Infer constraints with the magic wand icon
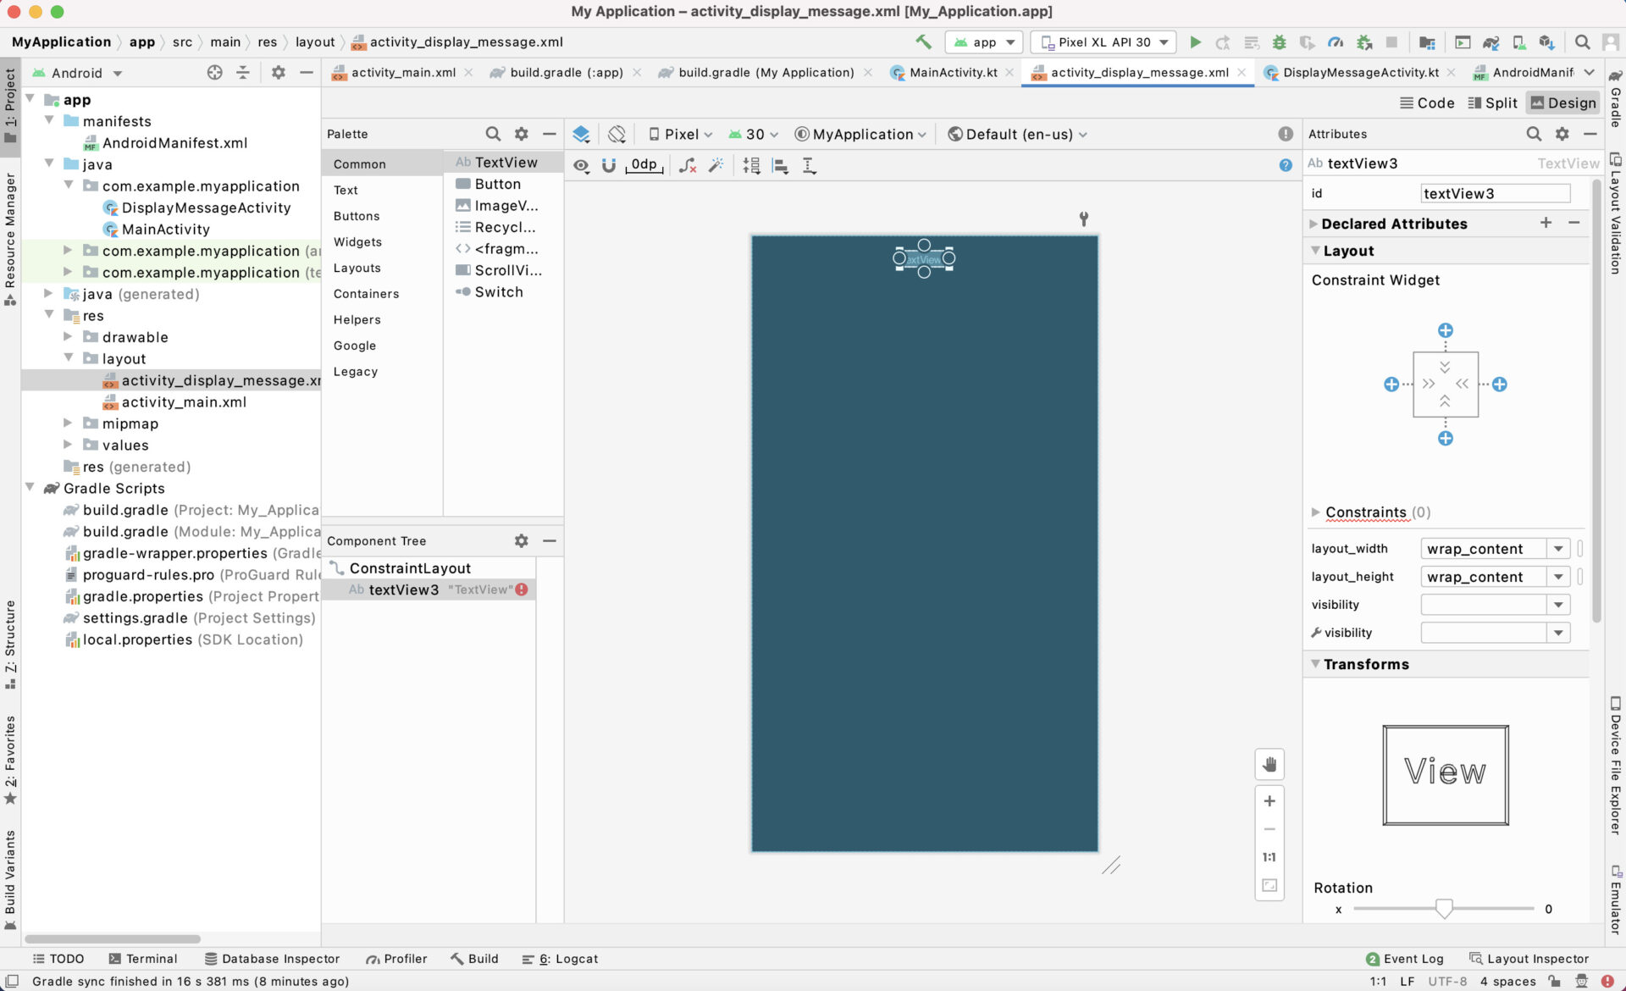Screen dimensions: 1626x991 pyautogui.click(x=716, y=166)
